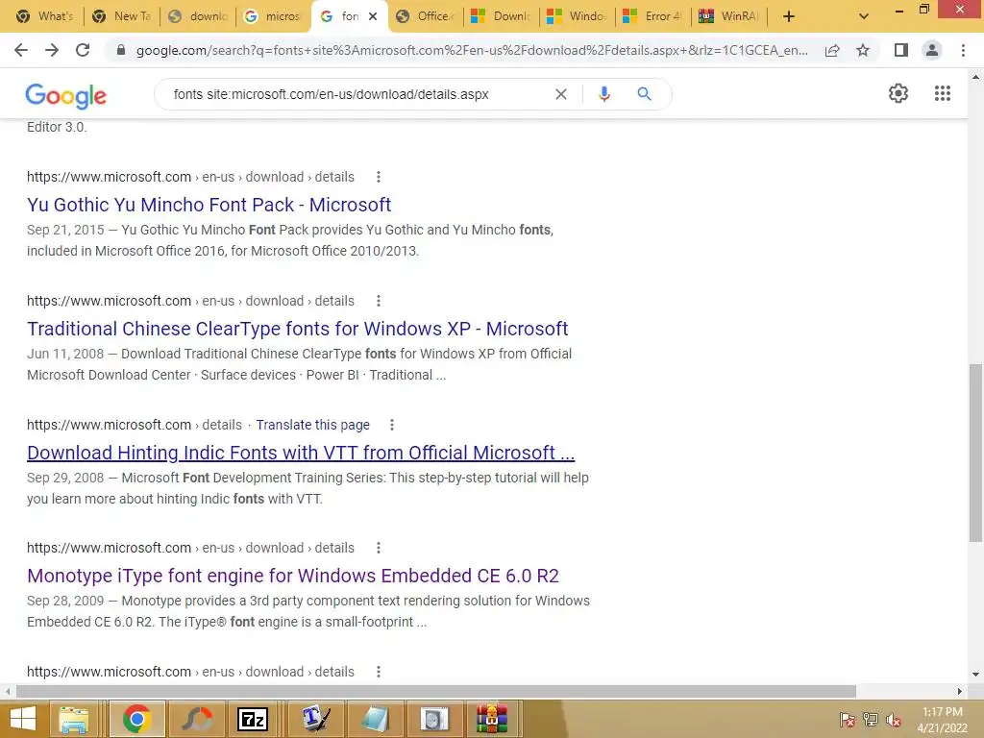The image size is (984, 738).
Task: Open the Chrome profile menu
Action: [x=932, y=50]
